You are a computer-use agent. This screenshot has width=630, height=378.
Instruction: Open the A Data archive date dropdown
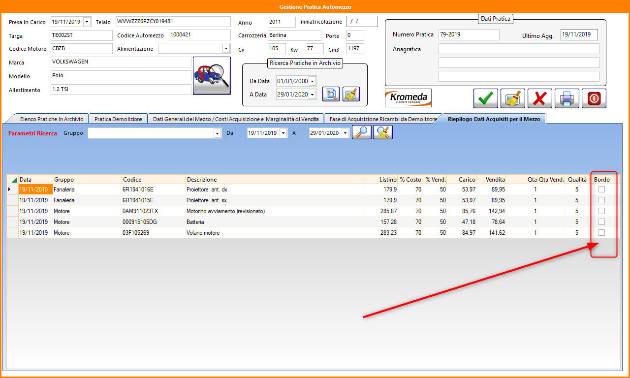click(x=312, y=94)
